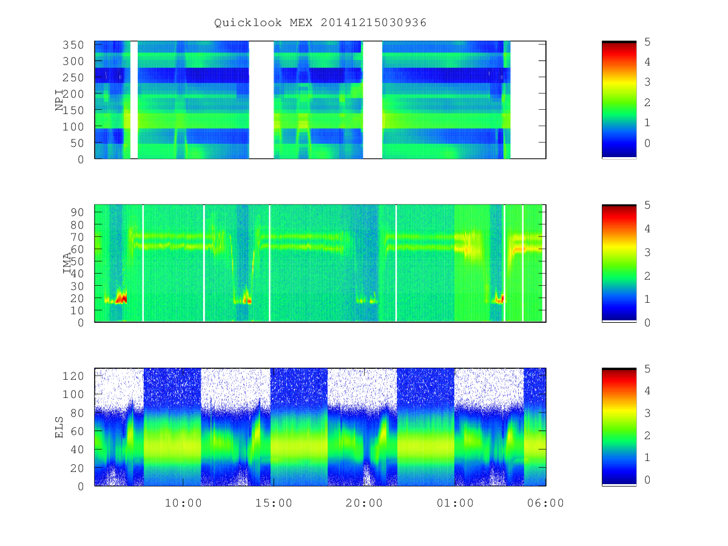The image size is (728, 546).
Task: Click value 5 on NPI color bar
Action: [x=647, y=42]
